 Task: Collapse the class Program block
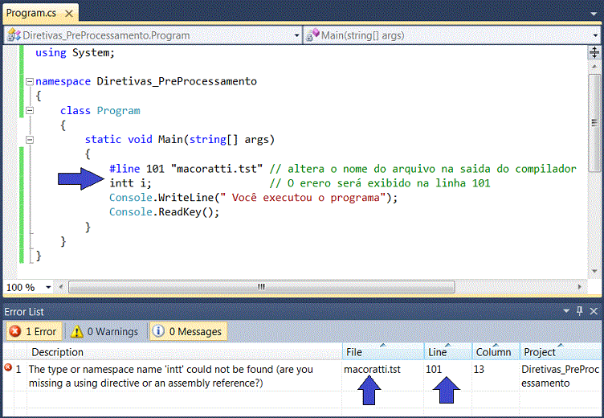click(30, 111)
